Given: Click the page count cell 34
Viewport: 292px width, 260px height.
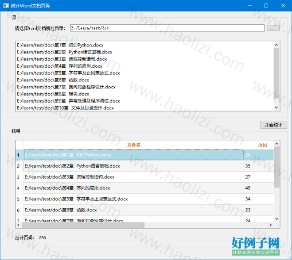Looking at the screenshot, I should pyautogui.click(x=259, y=199).
